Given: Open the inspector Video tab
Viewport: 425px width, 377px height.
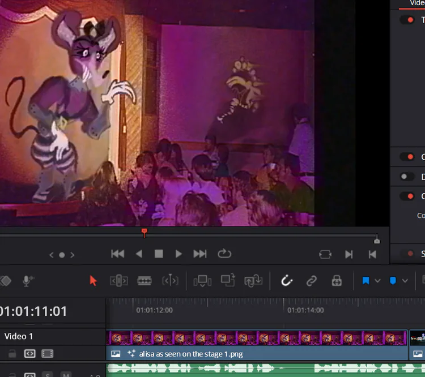Looking at the screenshot, I should click(417, 3).
